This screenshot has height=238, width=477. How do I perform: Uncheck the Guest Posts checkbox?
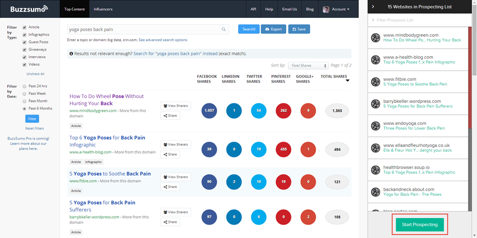25,42
